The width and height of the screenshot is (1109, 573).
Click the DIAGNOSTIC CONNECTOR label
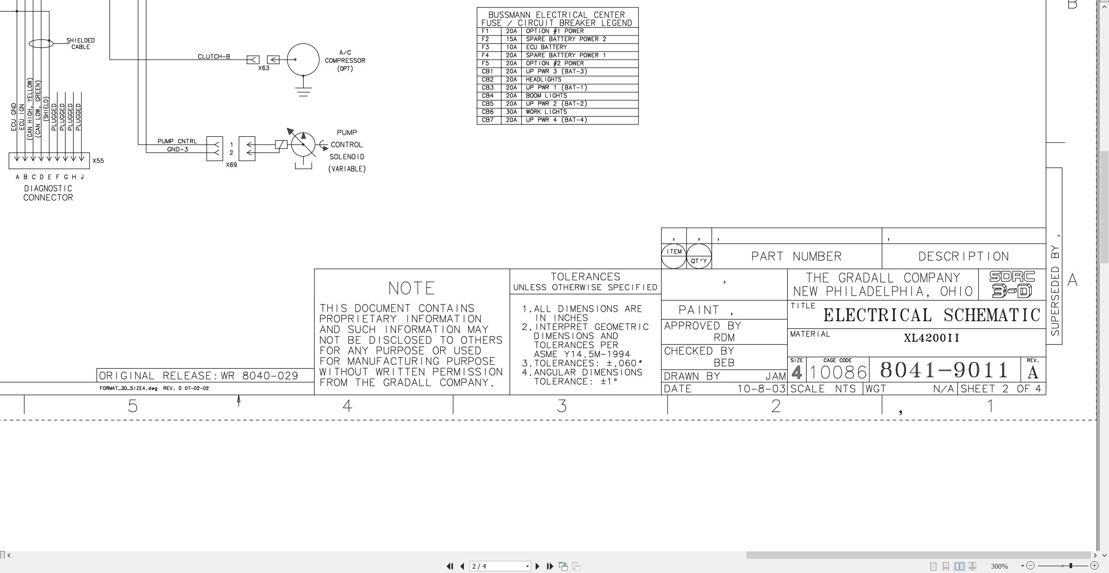click(x=48, y=193)
